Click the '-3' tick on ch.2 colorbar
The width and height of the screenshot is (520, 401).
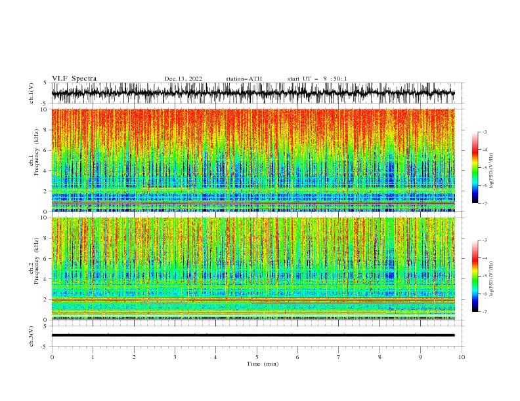[x=484, y=240]
